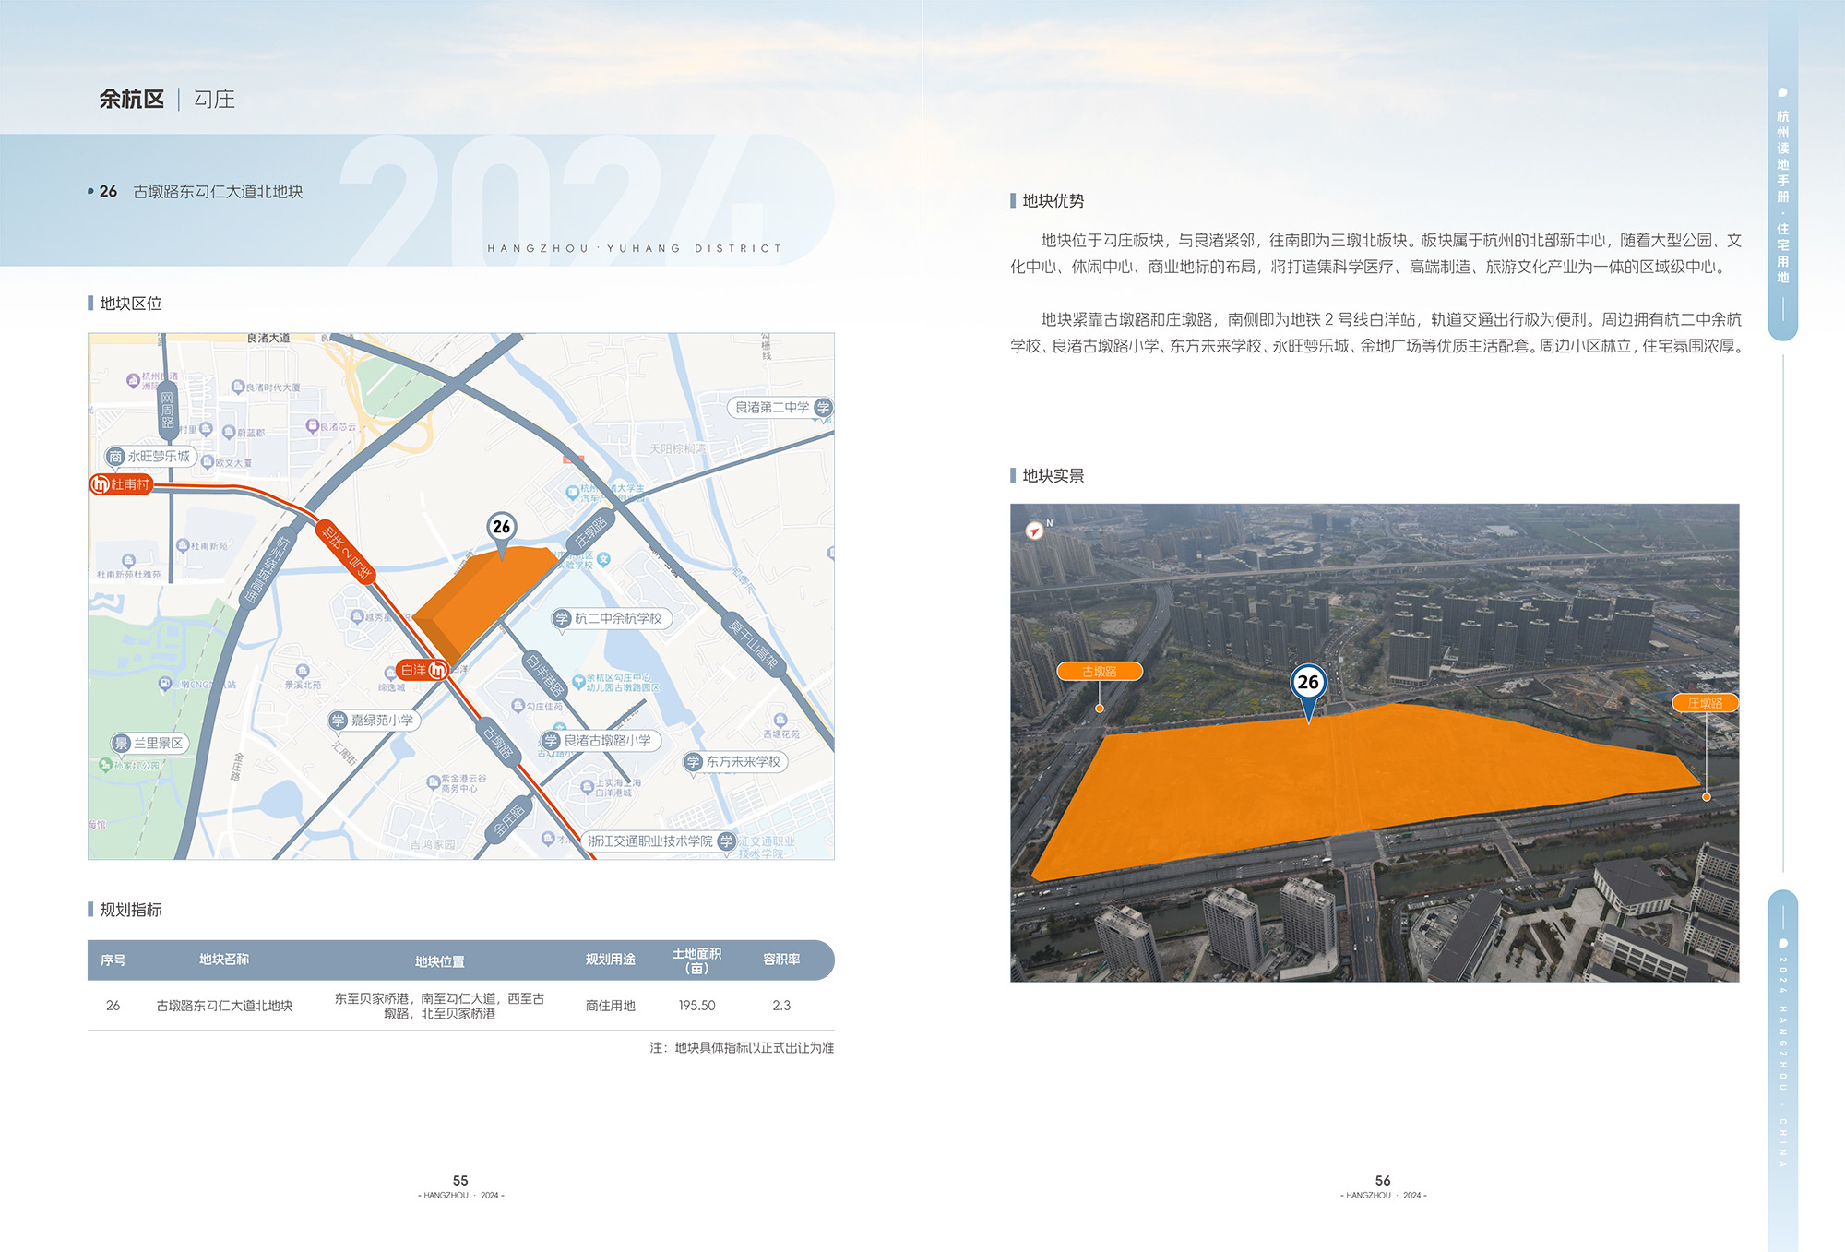This screenshot has height=1252, width=1845.
Task: Click the 浙江交通职业技术学院 school marker icon
Action: [726, 841]
